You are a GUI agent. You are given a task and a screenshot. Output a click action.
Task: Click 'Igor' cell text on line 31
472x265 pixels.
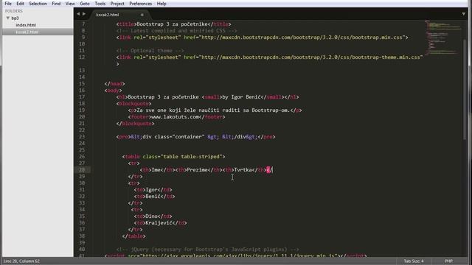point(152,190)
